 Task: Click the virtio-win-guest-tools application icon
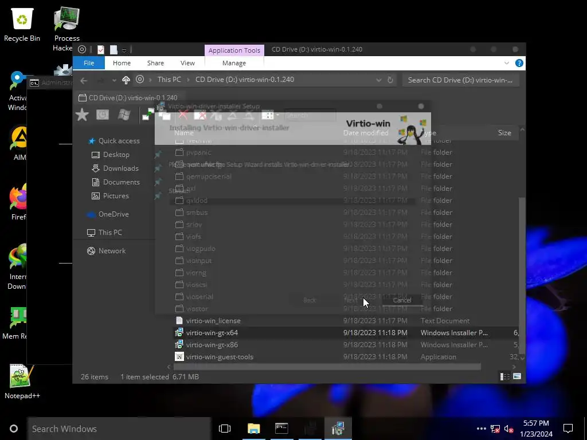179,356
